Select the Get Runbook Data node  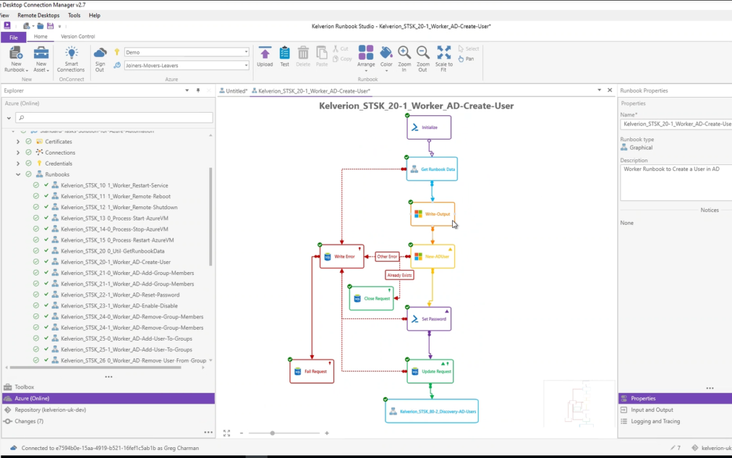click(432, 169)
